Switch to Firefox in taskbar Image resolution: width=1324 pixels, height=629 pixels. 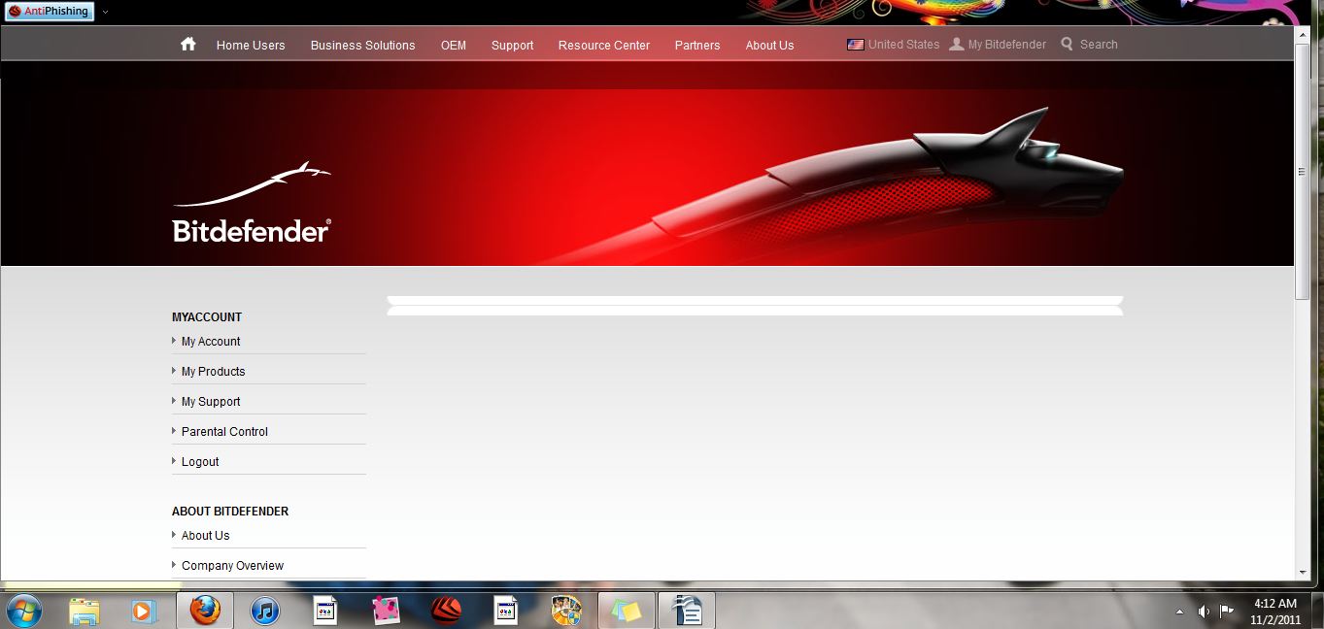(204, 611)
